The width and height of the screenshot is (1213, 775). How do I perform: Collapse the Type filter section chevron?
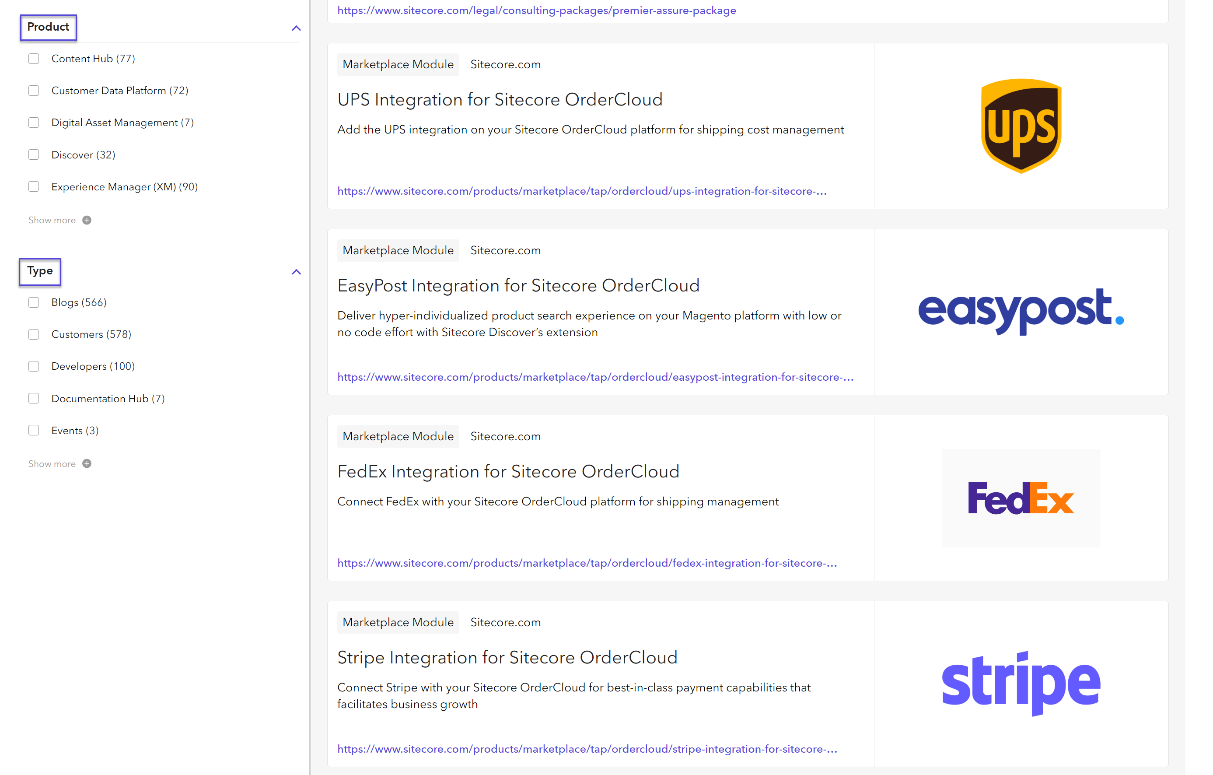(296, 272)
